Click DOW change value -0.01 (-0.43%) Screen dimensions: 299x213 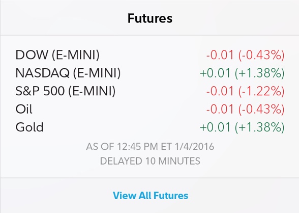[x=245, y=55]
